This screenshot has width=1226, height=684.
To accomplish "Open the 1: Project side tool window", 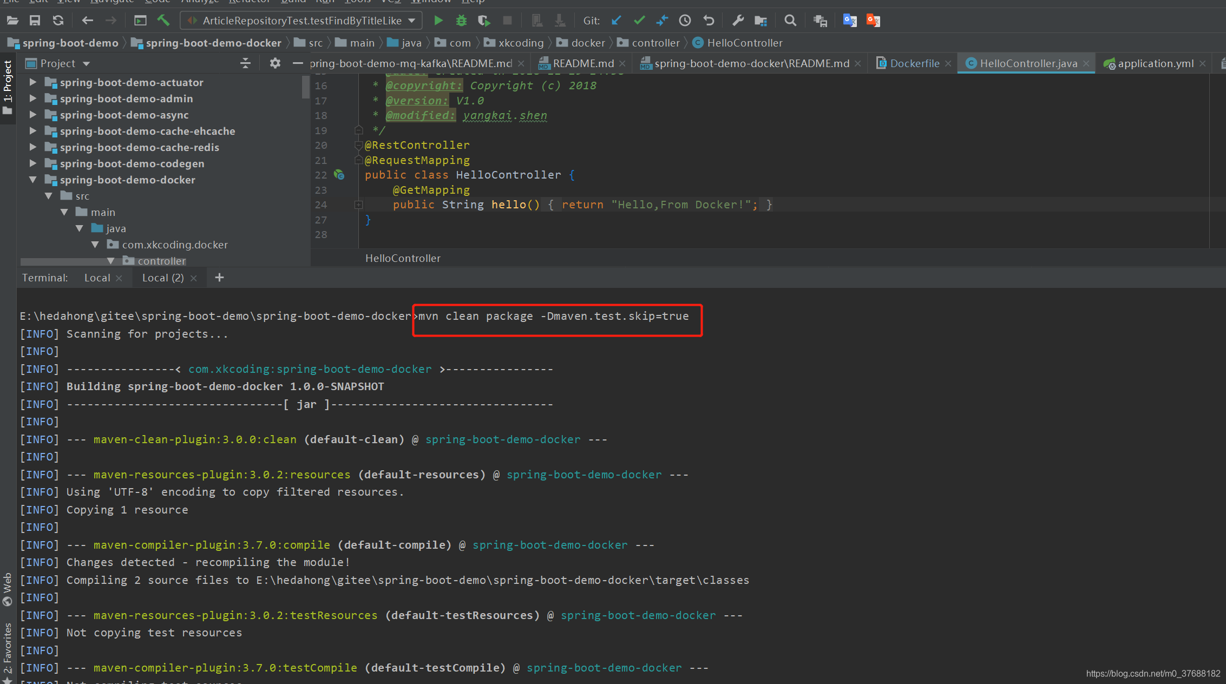I will pos(8,87).
